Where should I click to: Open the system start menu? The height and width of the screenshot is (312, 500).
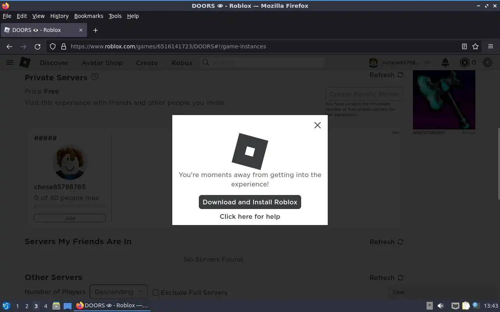click(x=6, y=306)
